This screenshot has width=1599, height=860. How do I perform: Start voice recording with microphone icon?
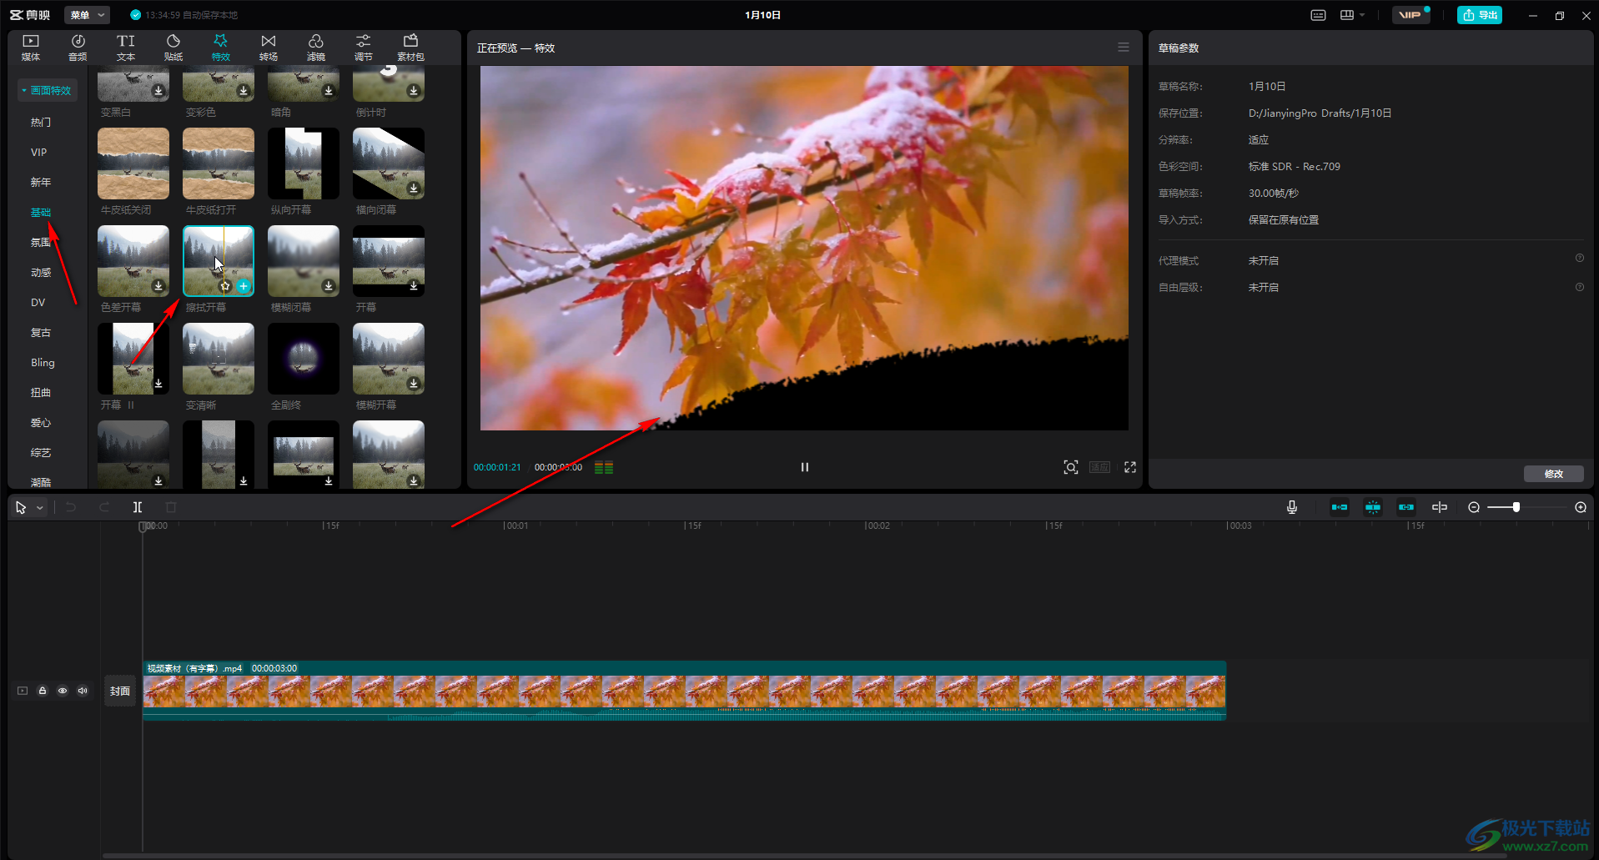pos(1292,507)
